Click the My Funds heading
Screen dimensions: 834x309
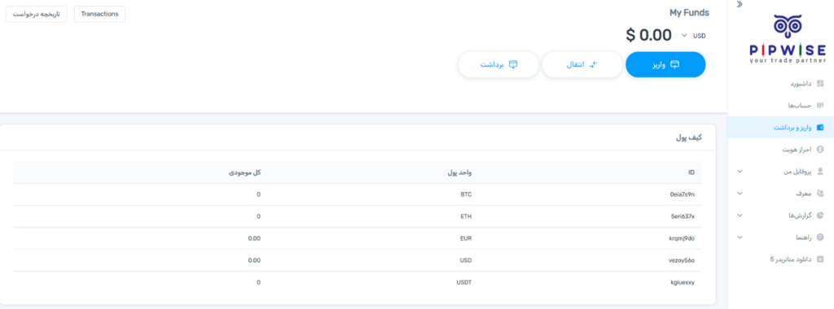pyautogui.click(x=689, y=13)
